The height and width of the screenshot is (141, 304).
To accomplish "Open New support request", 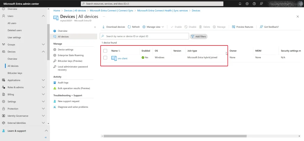I will coord(69,101).
